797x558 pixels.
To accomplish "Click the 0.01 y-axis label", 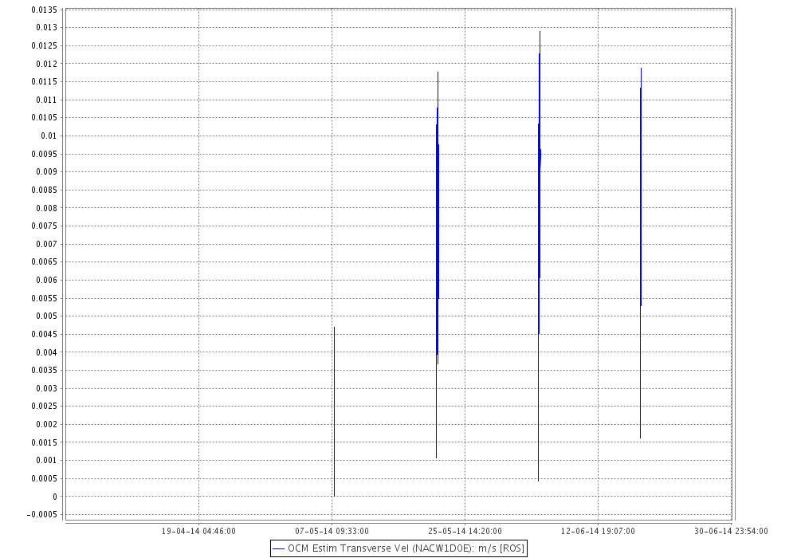I will pos(49,136).
